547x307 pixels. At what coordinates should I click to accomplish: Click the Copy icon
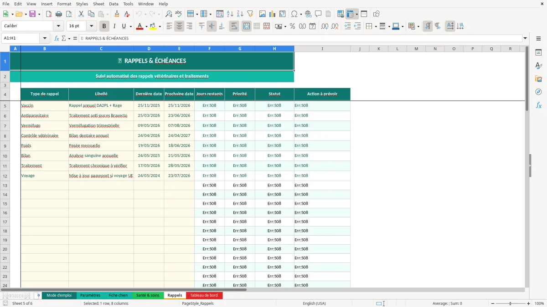point(91,14)
